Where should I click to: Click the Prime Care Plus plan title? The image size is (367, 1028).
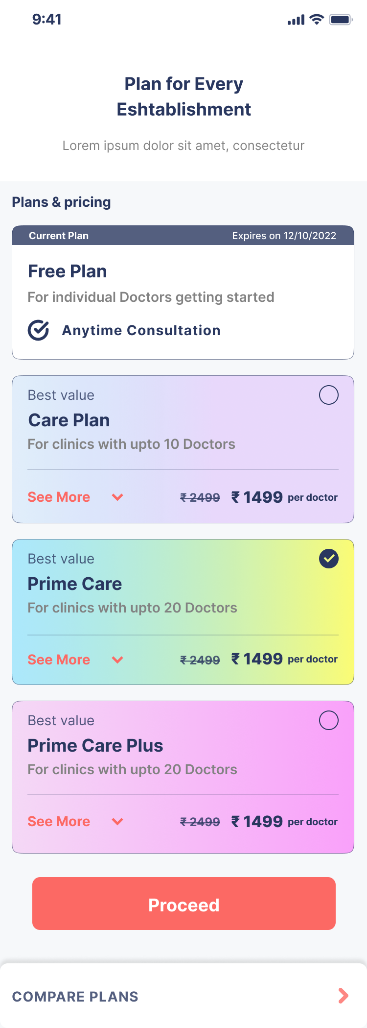[x=95, y=746]
